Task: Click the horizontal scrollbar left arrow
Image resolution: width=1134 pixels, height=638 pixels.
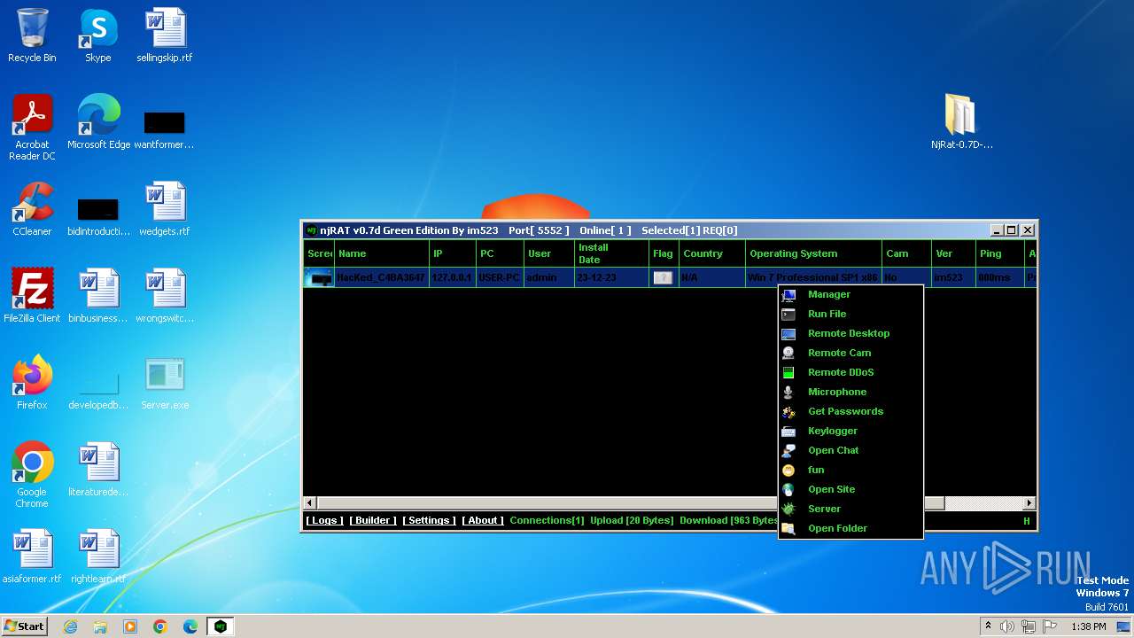Action: click(x=310, y=502)
